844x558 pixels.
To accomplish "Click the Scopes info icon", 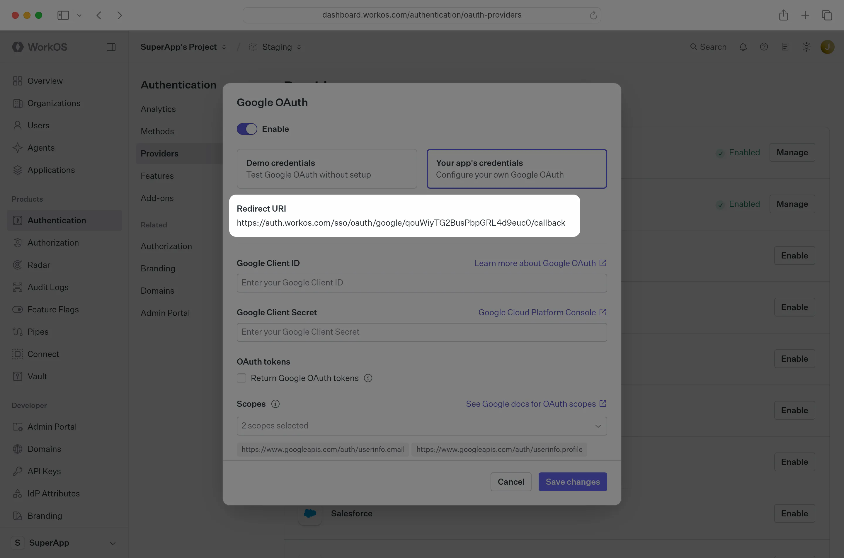I will (x=275, y=404).
